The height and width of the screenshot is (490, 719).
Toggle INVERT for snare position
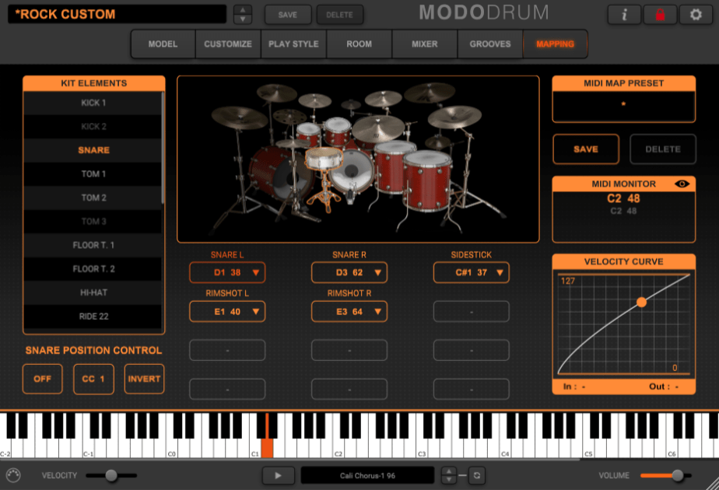coord(144,379)
